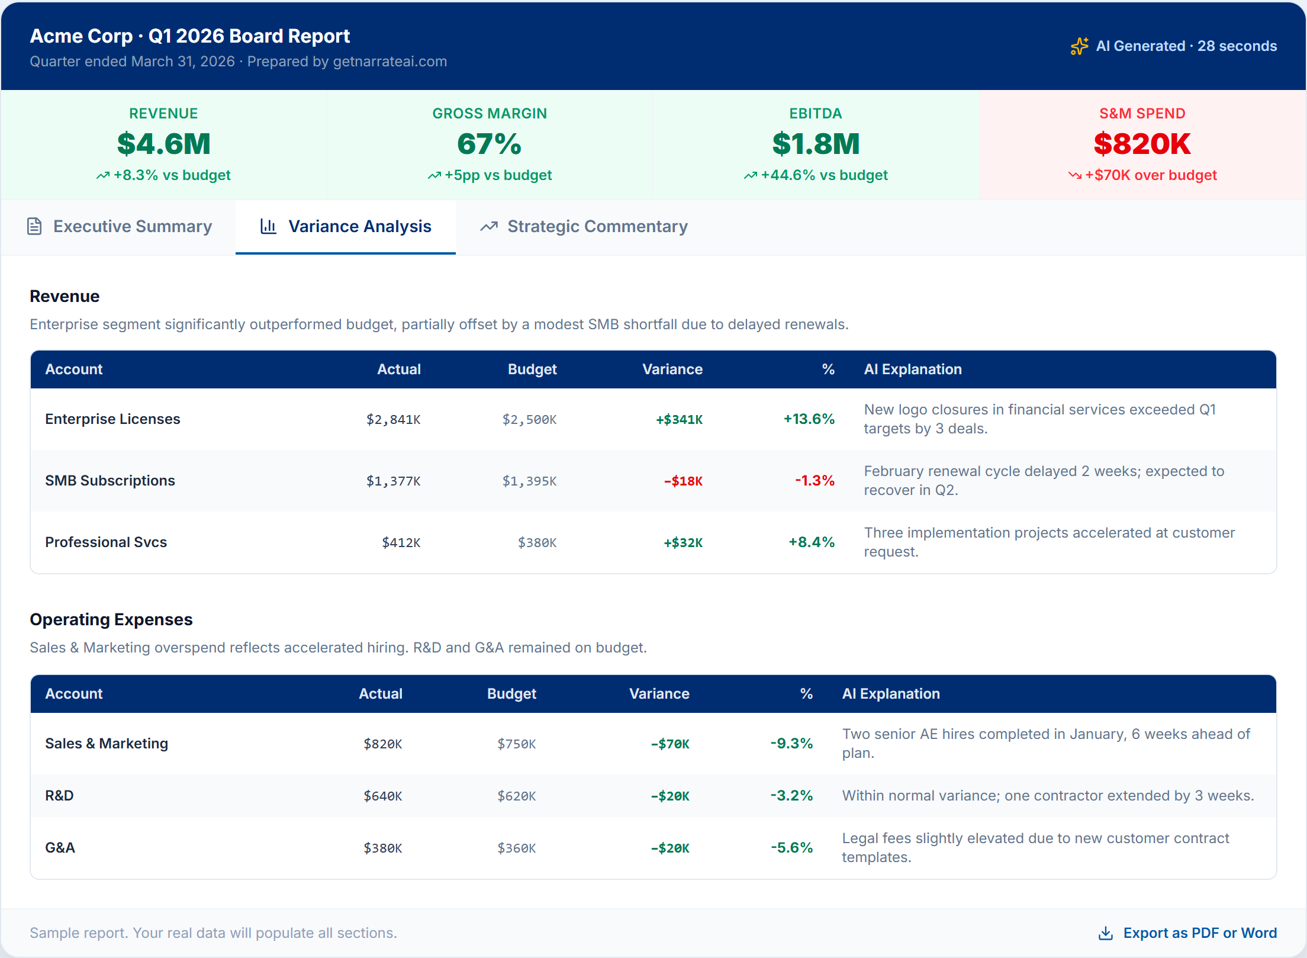Click AI Explanation header in Revenue table
Image resolution: width=1307 pixels, height=958 pixels.
(x=913, y=369)
